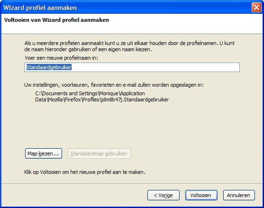This screenshot has width=264, height=208.
Task: Click the Klik op Voltooien instruction text
Action: pyautogui.click(x=85, y=172)
